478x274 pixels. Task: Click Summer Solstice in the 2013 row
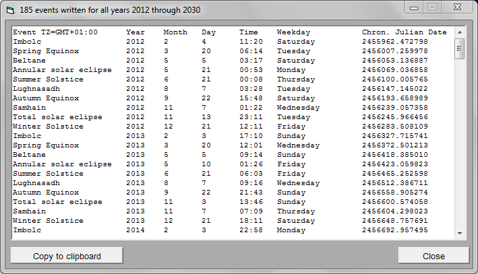pos(48,174)
